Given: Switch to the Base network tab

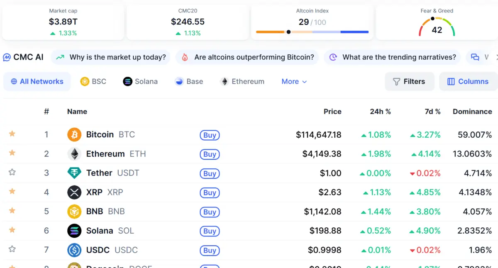Looking at the screenshot, I should click(x=189, y=82).
